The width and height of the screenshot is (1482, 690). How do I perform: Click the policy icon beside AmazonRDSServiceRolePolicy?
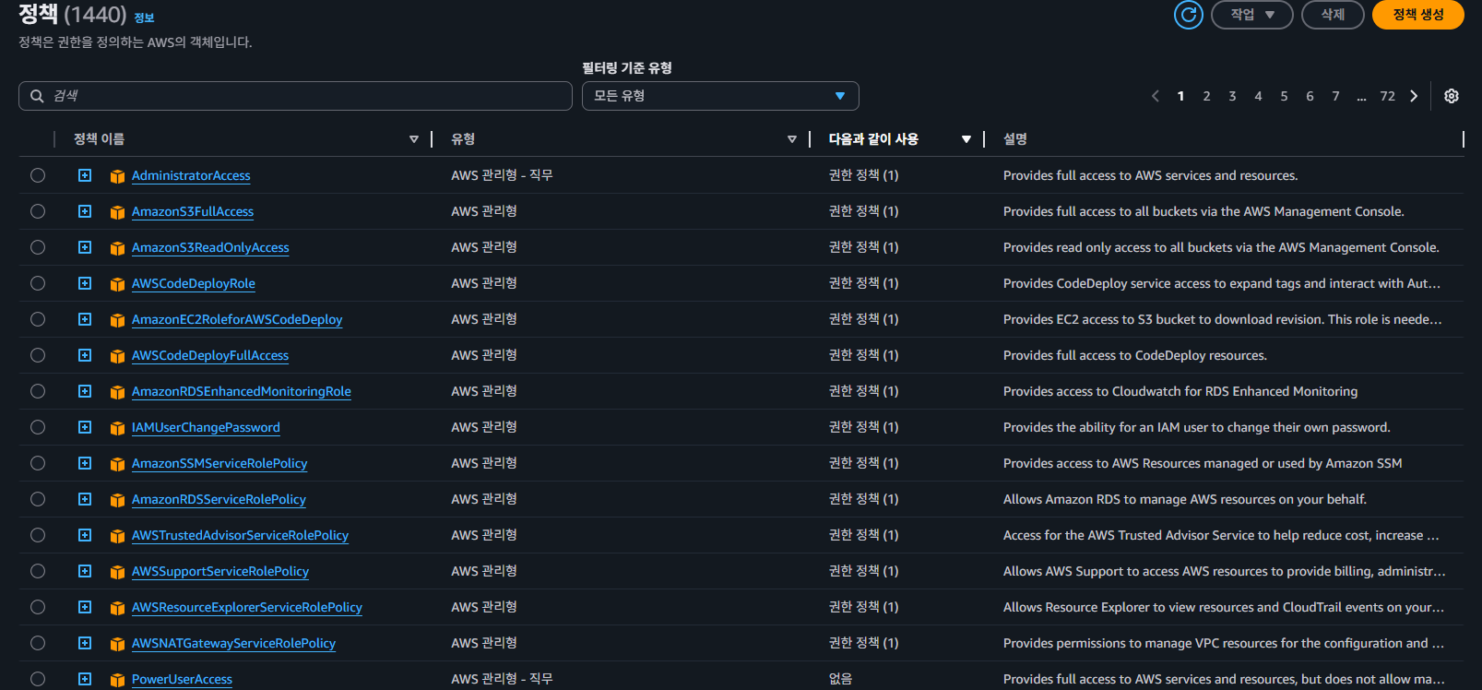coord(117,500)
